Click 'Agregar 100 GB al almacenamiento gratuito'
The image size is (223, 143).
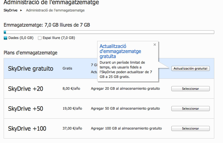126,128
